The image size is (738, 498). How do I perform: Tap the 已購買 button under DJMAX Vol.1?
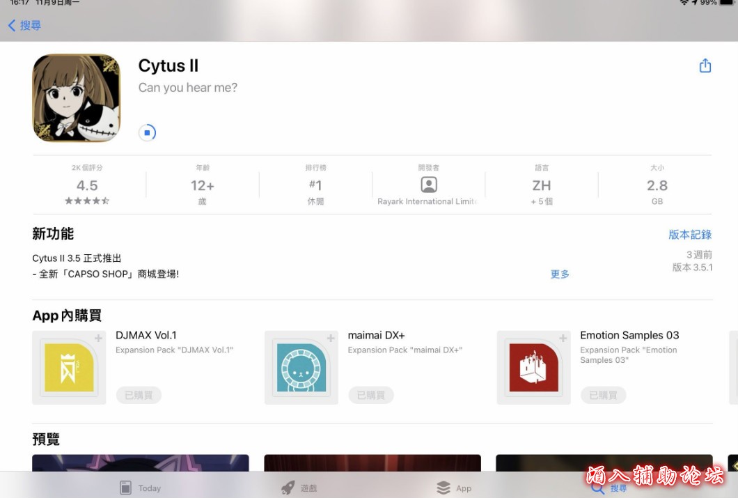click(x=139, y=395)
